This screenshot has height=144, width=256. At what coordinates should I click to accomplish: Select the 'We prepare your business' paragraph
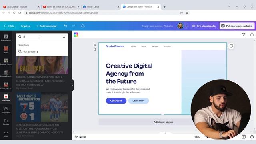(128, 91)
